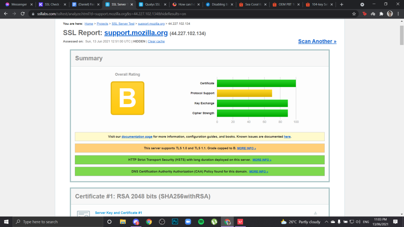404x227 pixels.
Task: Open volume control in system tray
Action: 358,221
